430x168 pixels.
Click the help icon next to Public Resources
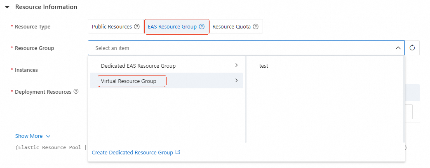136,27
